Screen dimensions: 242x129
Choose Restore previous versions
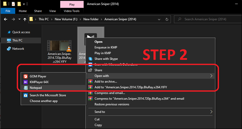click(x=112, y=104)
